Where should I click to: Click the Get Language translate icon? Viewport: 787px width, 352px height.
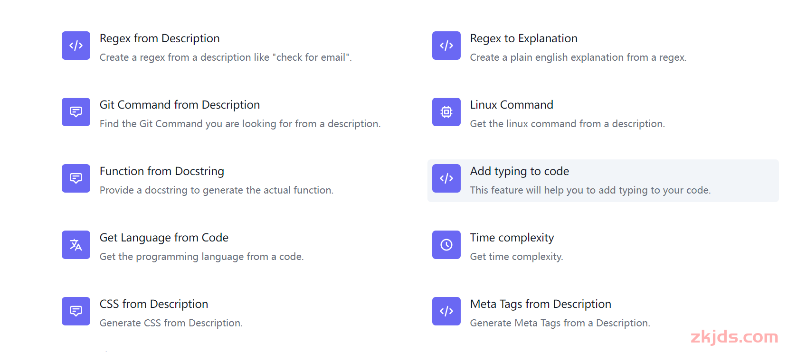76,245
